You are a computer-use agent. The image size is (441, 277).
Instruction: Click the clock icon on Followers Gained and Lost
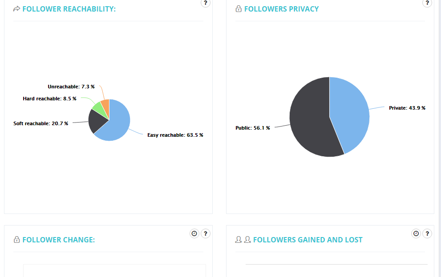click(x=416, y=233)
